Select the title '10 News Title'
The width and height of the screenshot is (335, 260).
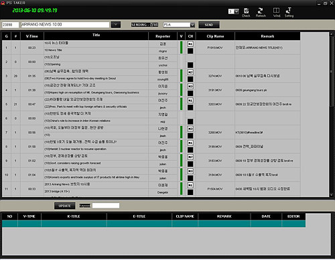(53, 50)
